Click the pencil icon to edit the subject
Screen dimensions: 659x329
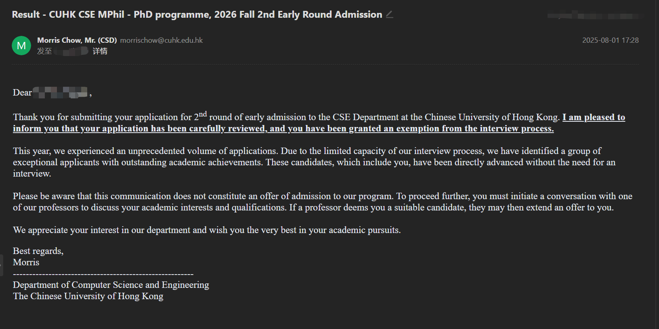389,15
